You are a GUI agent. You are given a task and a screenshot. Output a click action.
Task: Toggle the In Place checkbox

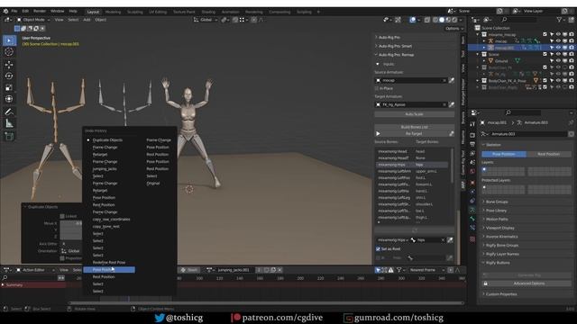click(x=377, y=88)
